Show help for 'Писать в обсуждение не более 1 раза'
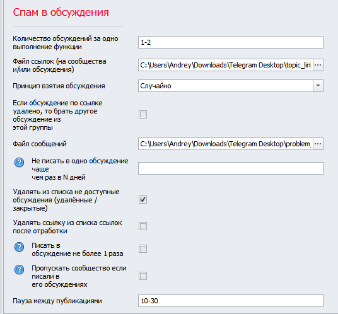This screenshot has height=314, width=338. 19,247
